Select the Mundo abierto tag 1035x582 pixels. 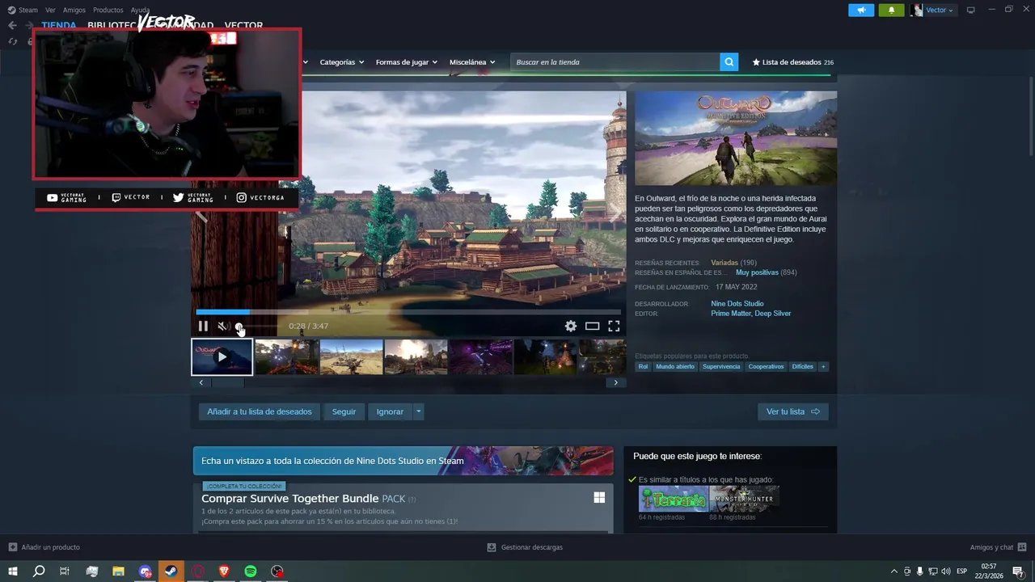point(675,366)
